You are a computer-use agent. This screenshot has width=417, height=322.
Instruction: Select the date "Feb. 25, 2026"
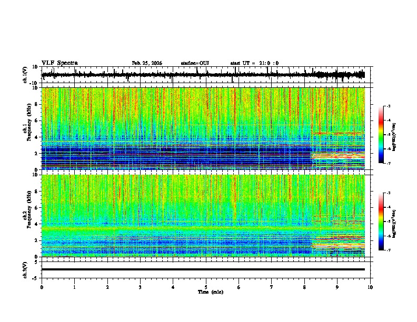point(147,63)
